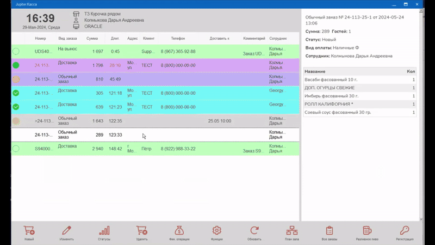Sort by Длит. column header

(115, 38)
